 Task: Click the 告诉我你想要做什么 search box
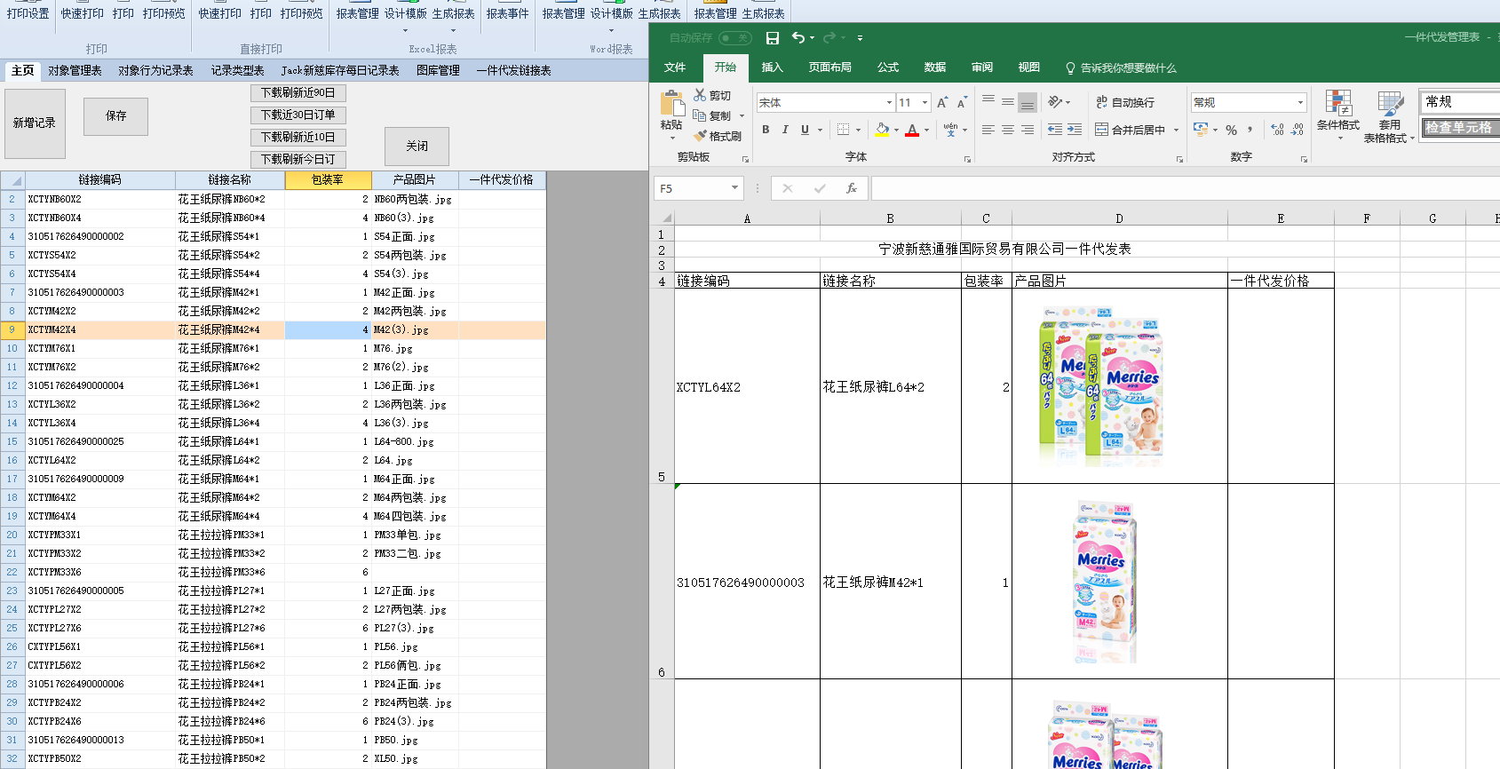click(x=1122, y=68)
